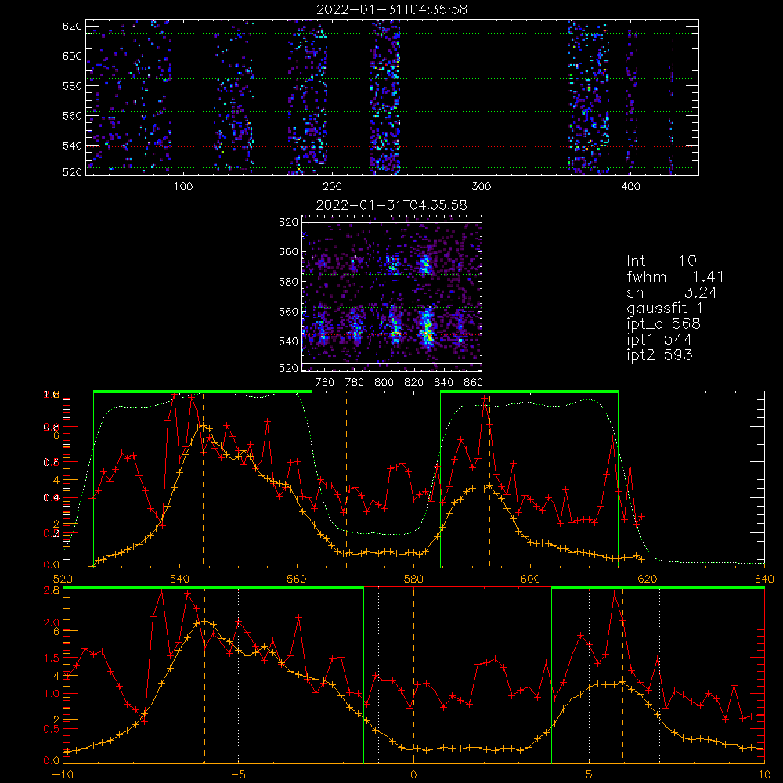The height and width of the screenshot is (783, 783).
Task: Click the top plot title 2022-01-31T04:35:58
Action: [392, 9]
